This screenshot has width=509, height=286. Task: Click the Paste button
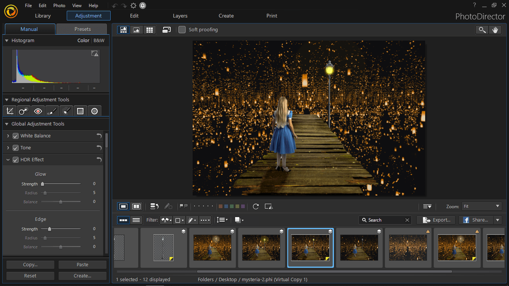click(82, 265)
